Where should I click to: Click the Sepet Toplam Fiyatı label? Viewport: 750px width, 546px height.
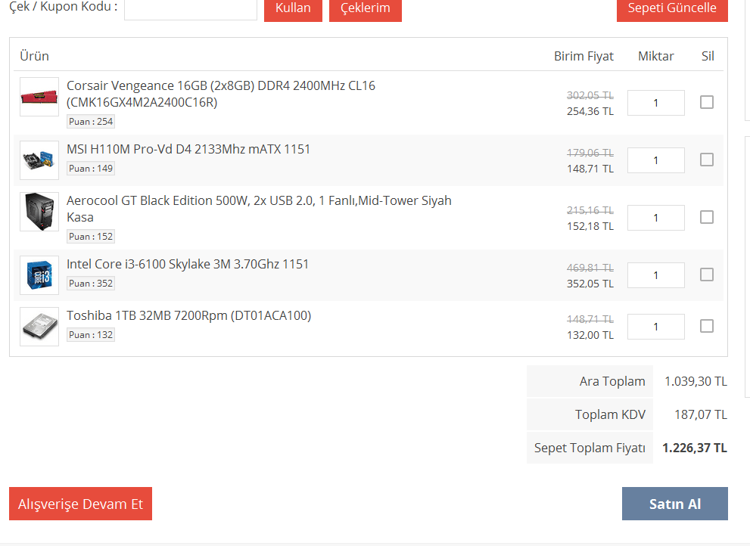pos(590,448)
